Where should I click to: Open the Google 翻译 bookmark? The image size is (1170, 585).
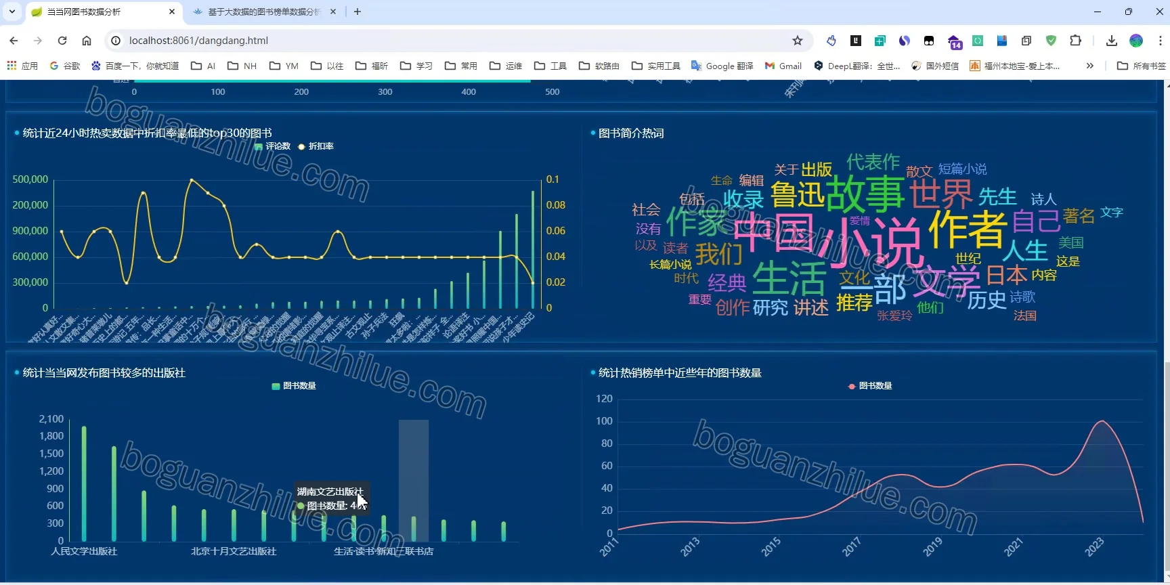click(722, 66)
